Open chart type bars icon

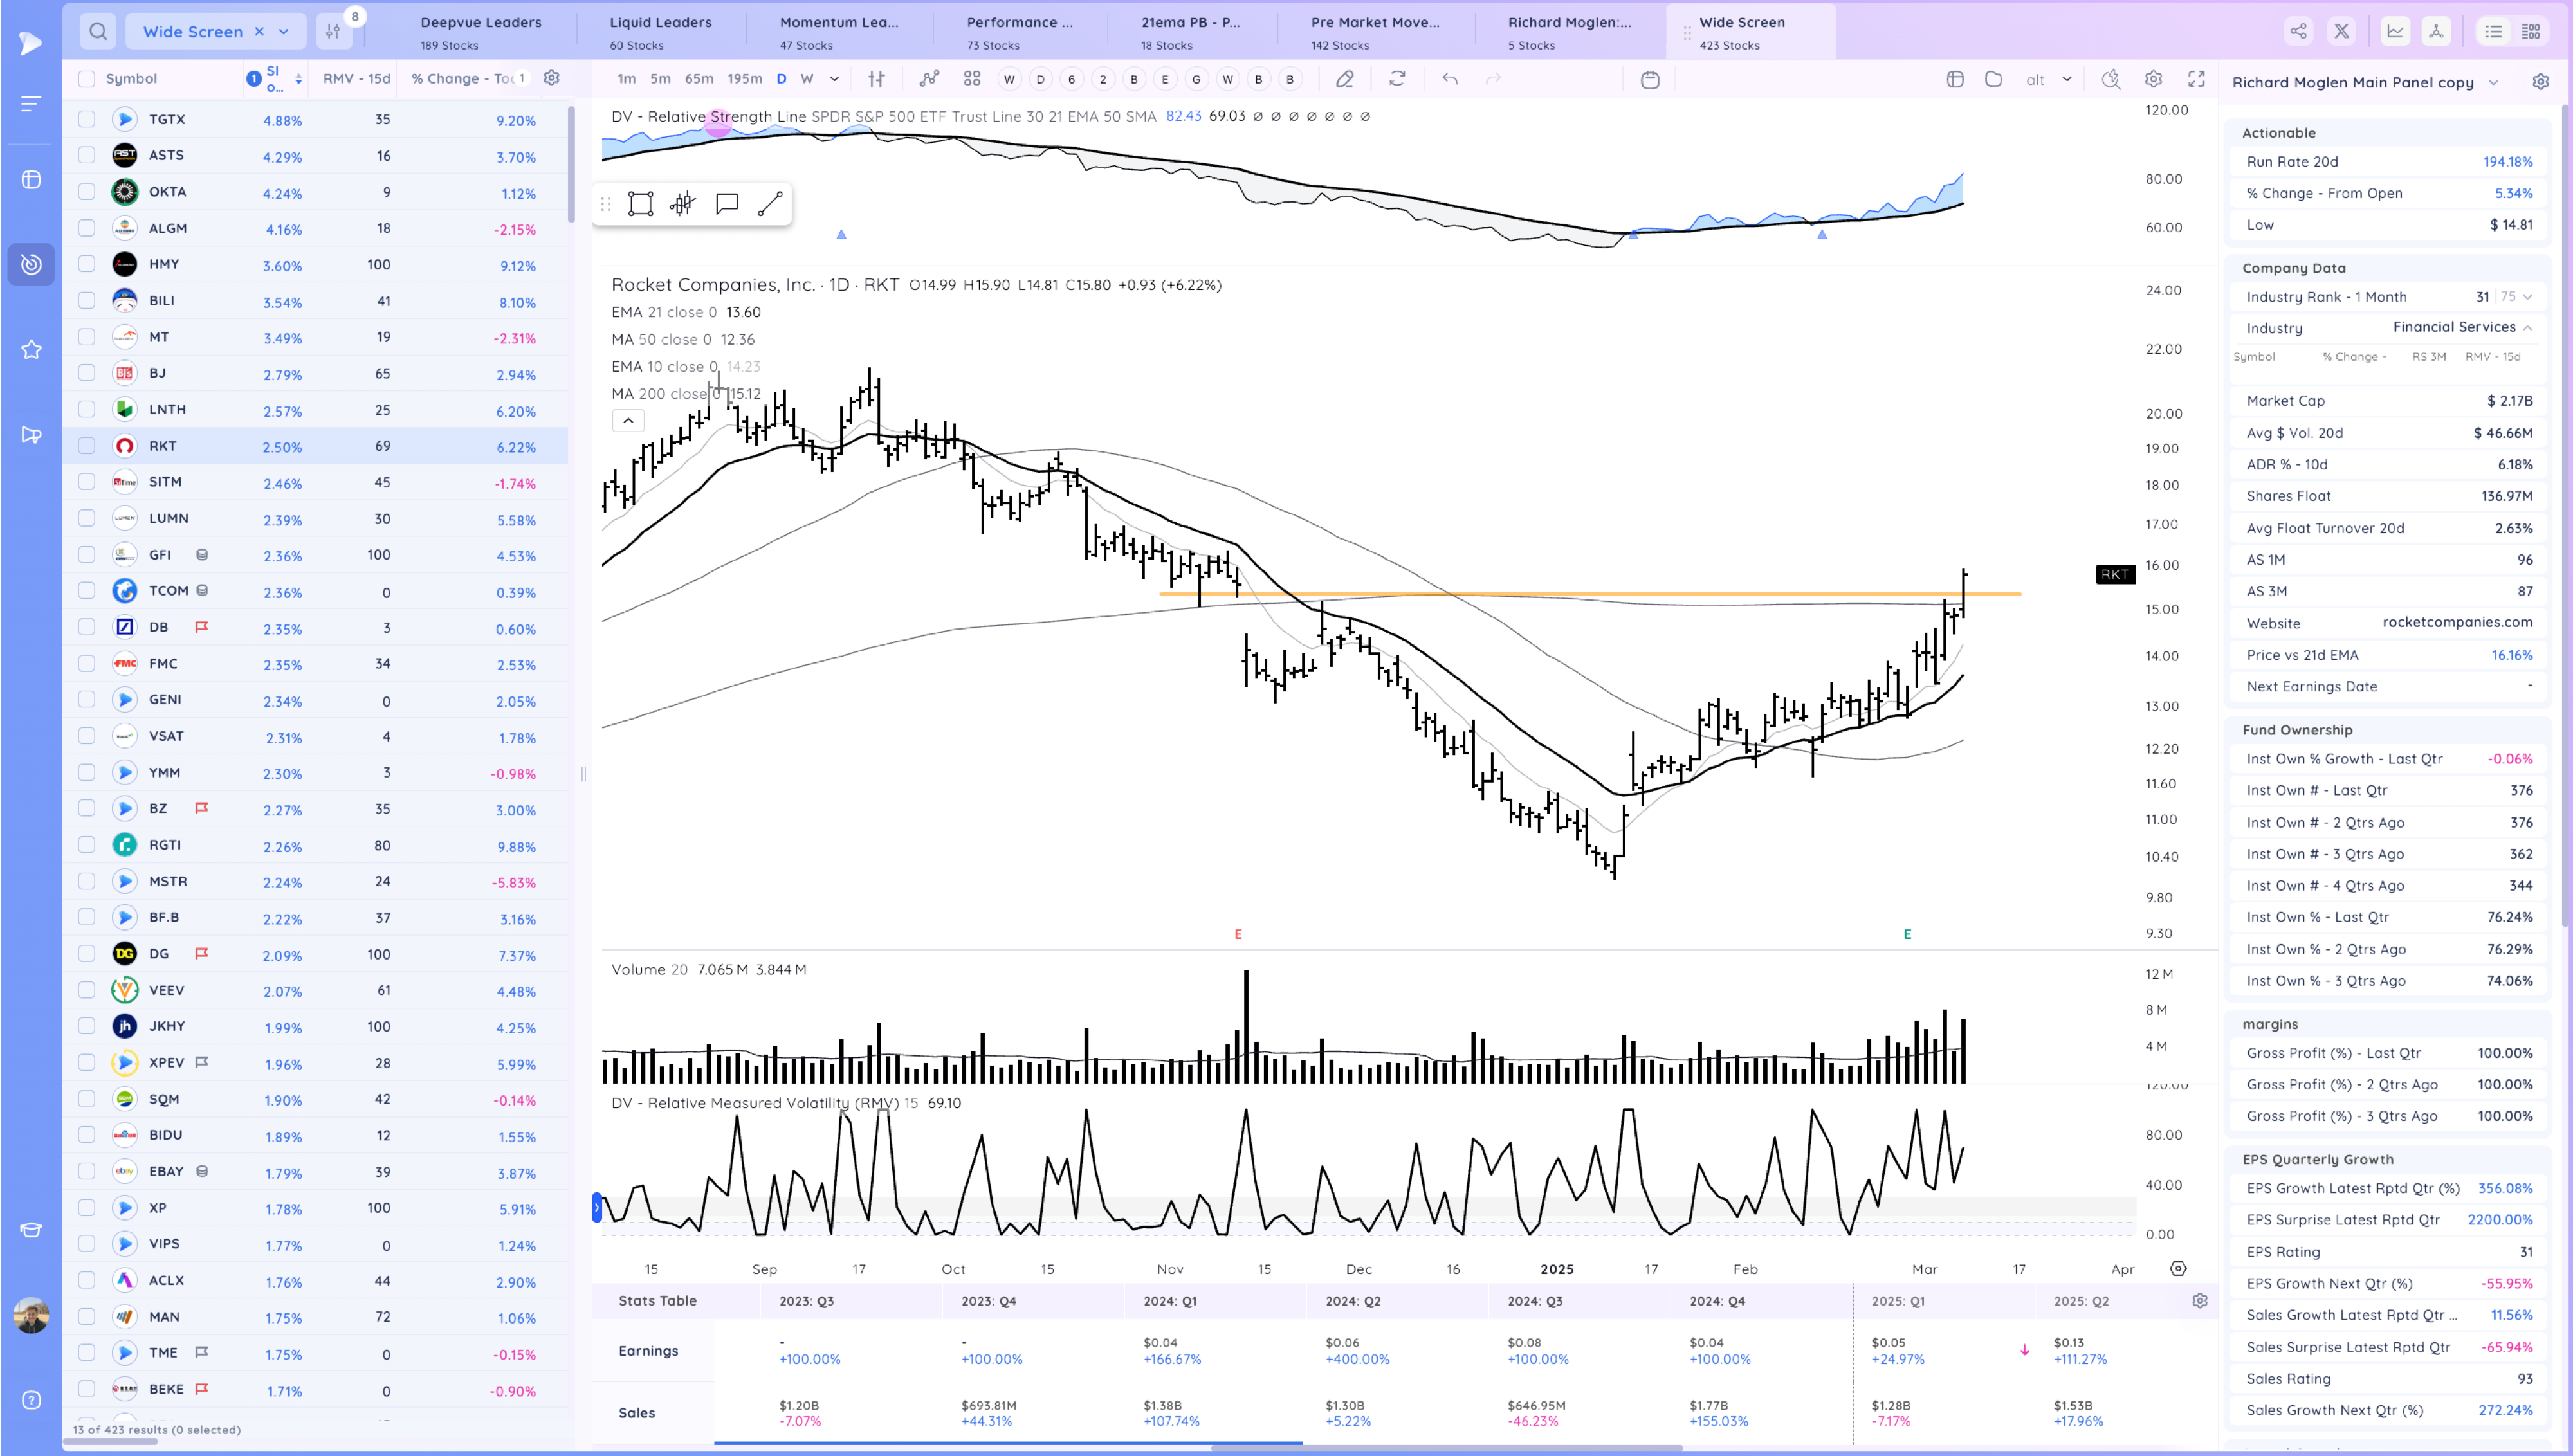tap(877, 79)
